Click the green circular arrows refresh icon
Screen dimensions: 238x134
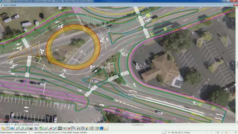[41, 128]
